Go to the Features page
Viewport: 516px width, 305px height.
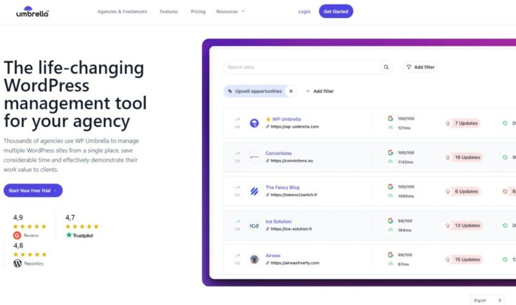(169, 12)
